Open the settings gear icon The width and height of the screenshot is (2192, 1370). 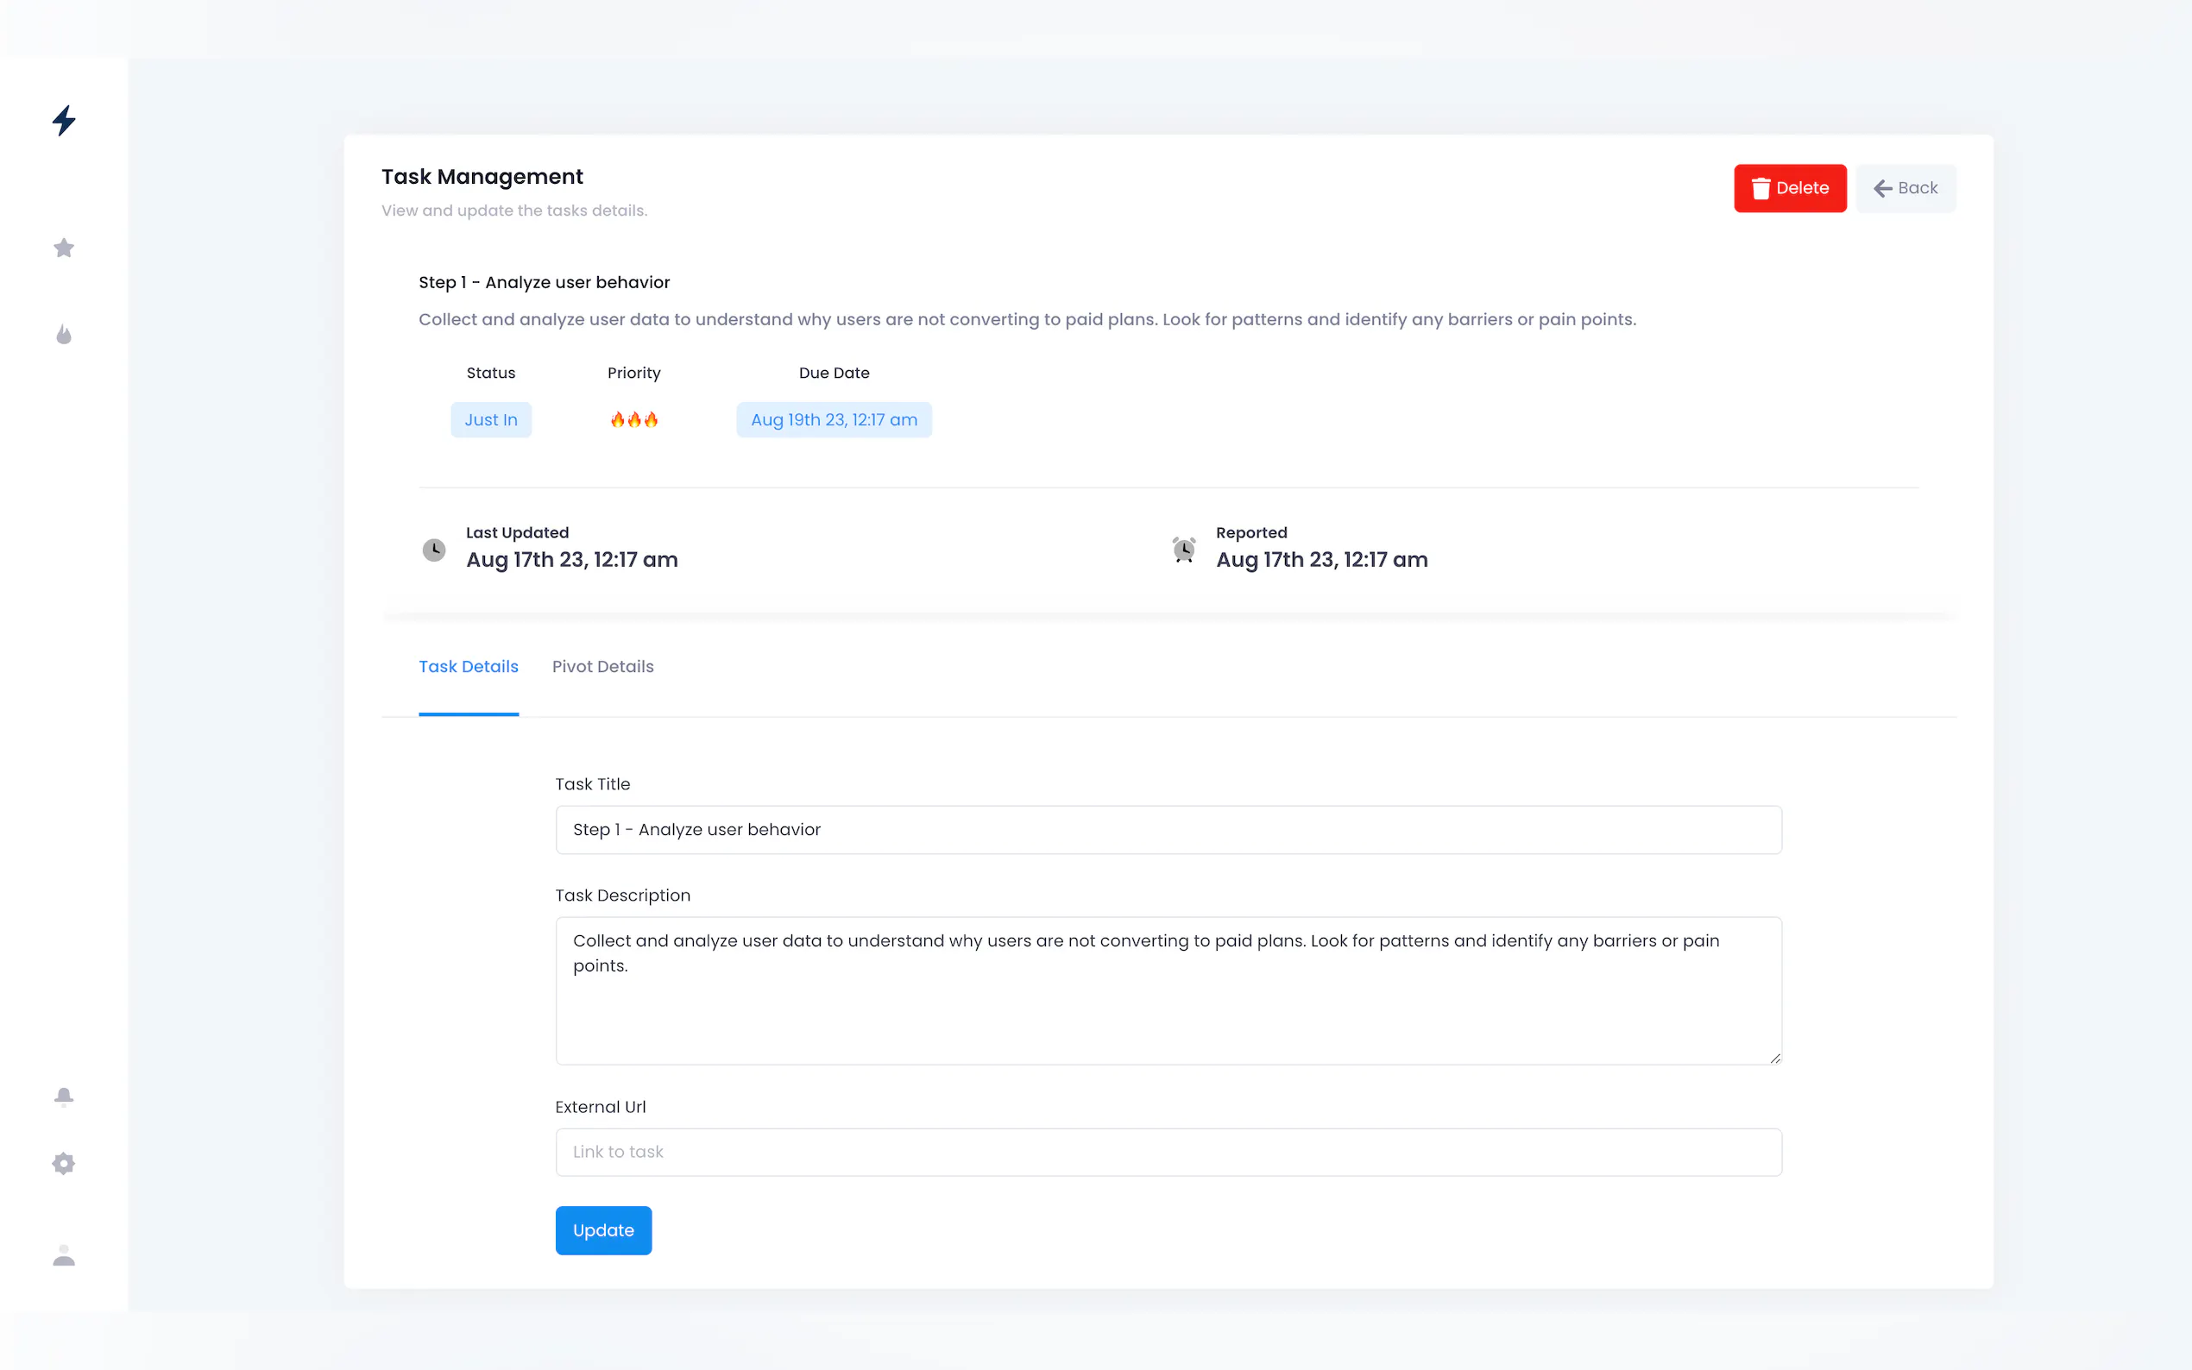(x=64, y=1164)
